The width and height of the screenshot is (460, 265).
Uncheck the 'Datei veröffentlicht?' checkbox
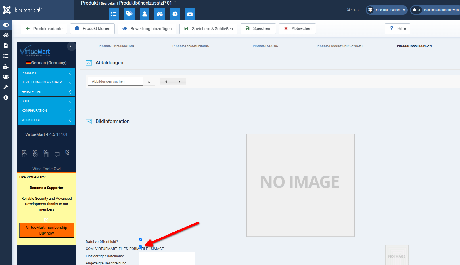click(140, 240)
